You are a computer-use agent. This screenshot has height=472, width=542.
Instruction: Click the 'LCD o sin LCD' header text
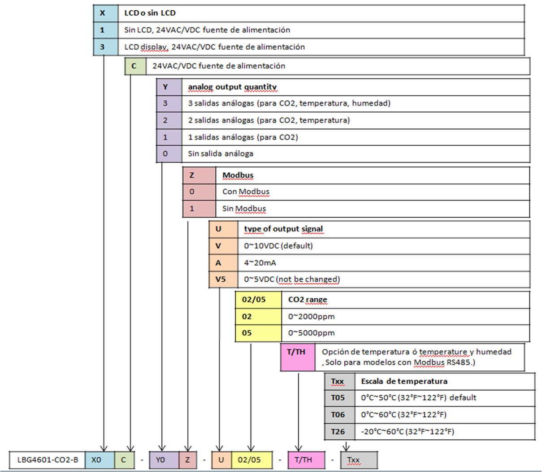pos(150,13)
